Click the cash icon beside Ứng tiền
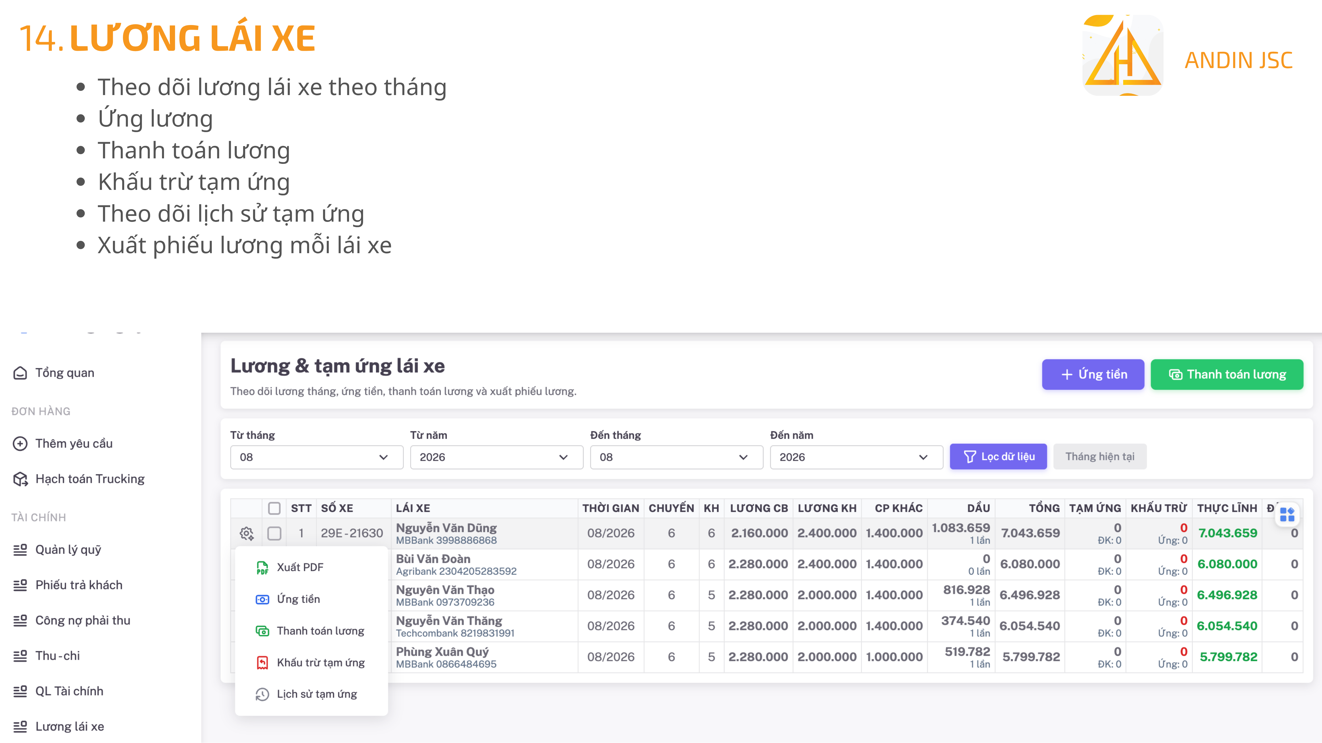The width and height of the screenshot is (1322, 743). pyautogui.click(x=262, y=599)
